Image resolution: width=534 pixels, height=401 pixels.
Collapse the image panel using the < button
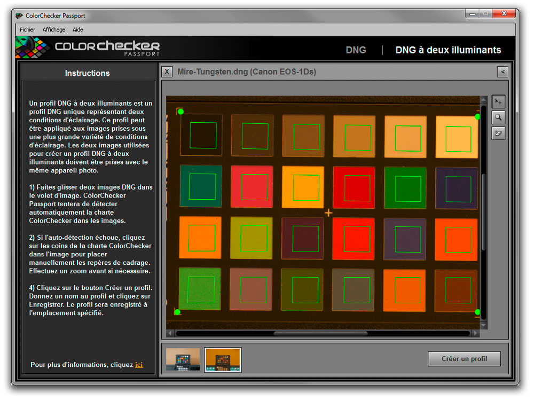[502, 72]
